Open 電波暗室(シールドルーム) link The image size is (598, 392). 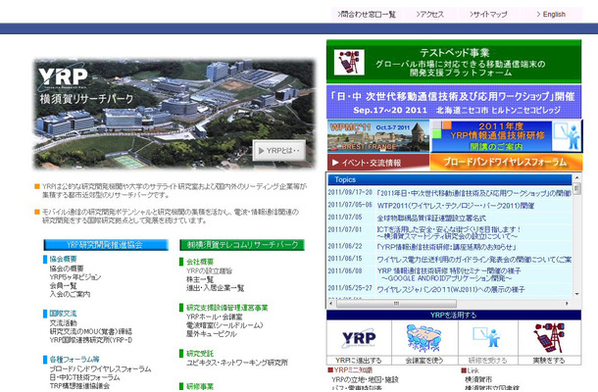[224, 325]
